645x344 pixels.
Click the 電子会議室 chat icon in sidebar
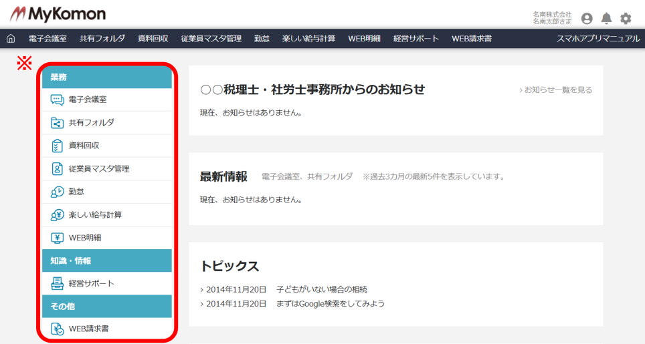(x=58, y=100)
